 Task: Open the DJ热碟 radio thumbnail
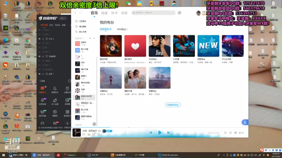[x=184, y=46]
